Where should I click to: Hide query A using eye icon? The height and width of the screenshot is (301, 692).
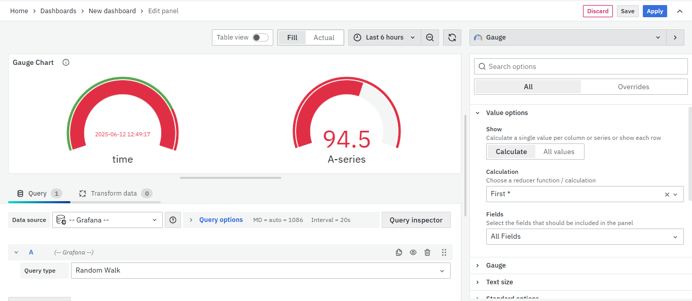(413, 252)
